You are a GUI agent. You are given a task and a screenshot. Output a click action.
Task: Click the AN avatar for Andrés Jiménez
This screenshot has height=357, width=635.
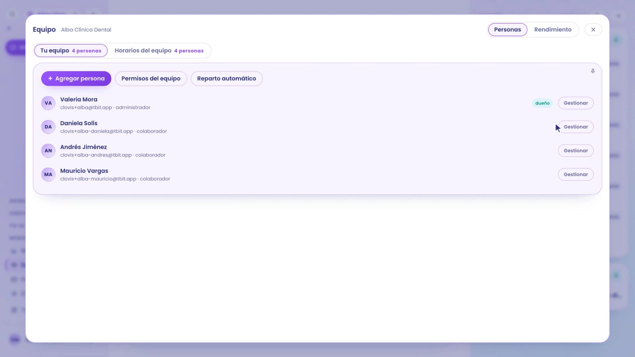click(x=48, y=151)
